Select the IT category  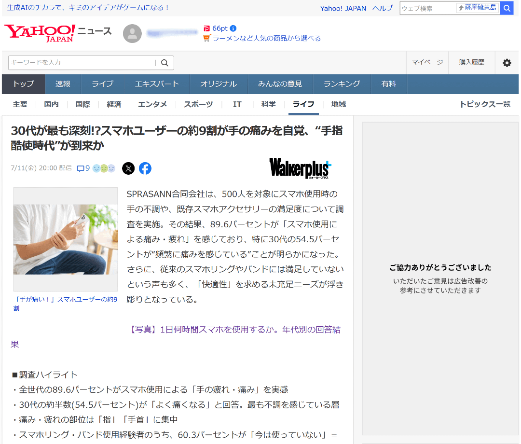pyautogui.click(x=237, y=104)
